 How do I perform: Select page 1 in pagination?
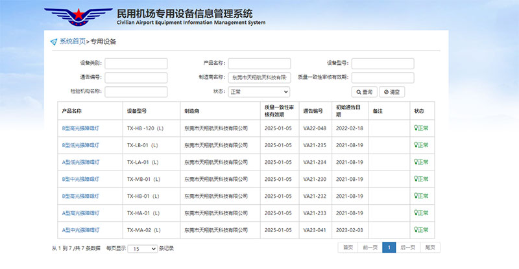pos(389,248)
